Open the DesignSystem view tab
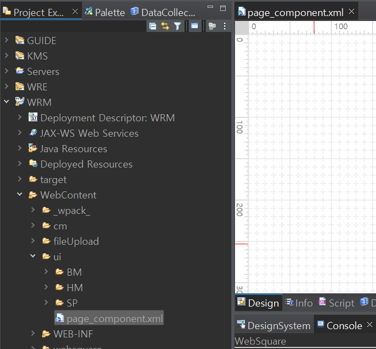 pyautogui.click(x=274, y=325)
